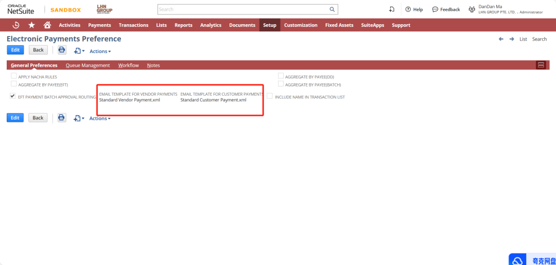
Task: Open the Search link at top right
Action: [540, 39]
